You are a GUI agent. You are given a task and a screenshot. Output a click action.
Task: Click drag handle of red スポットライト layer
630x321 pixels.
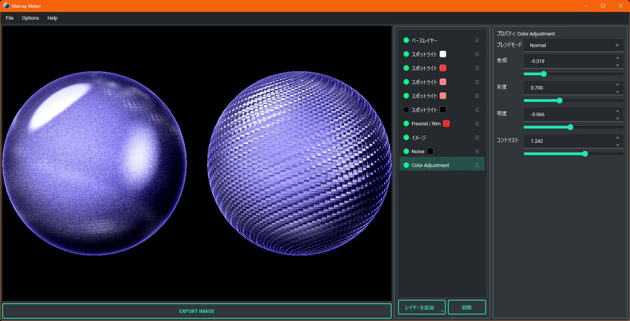(x=477, y=68)
